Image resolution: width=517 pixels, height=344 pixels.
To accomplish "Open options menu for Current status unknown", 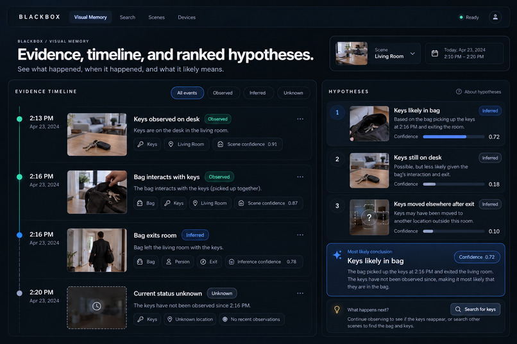I will (x=300, y=293).
